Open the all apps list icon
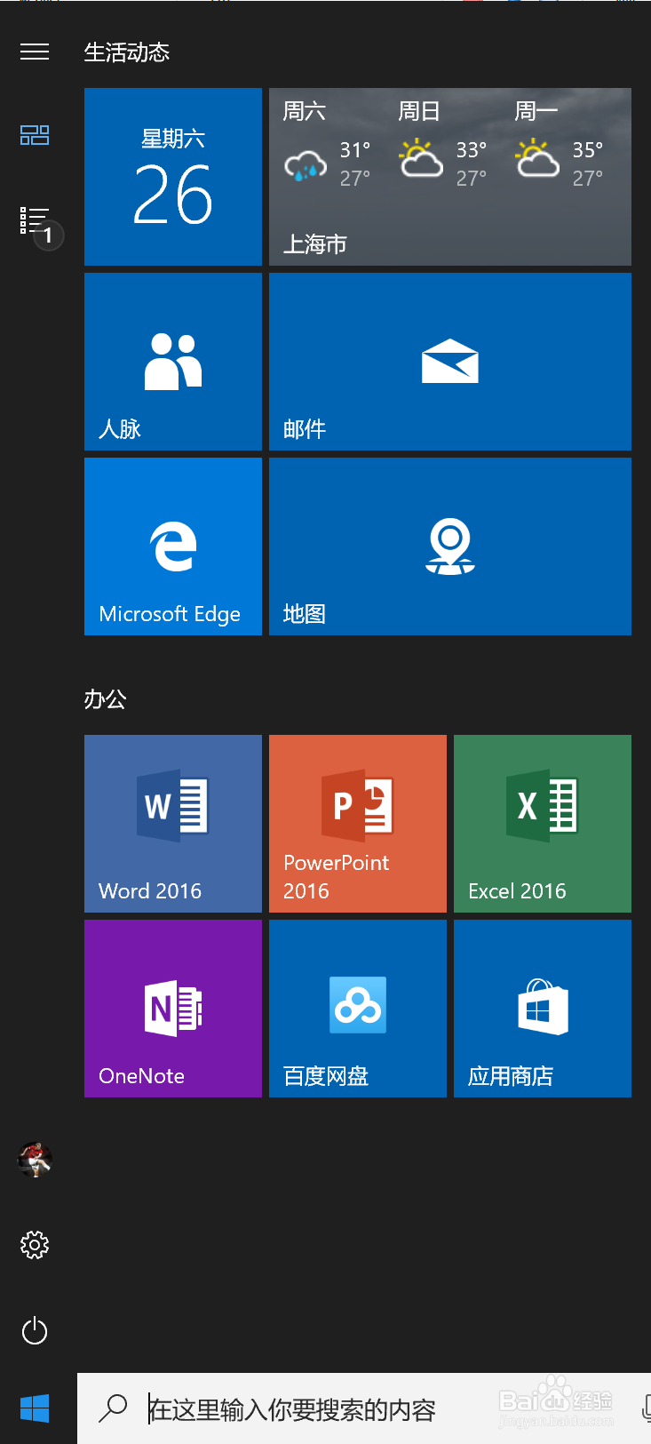The width and height of the screenshot is (651, 1444). 35,220
